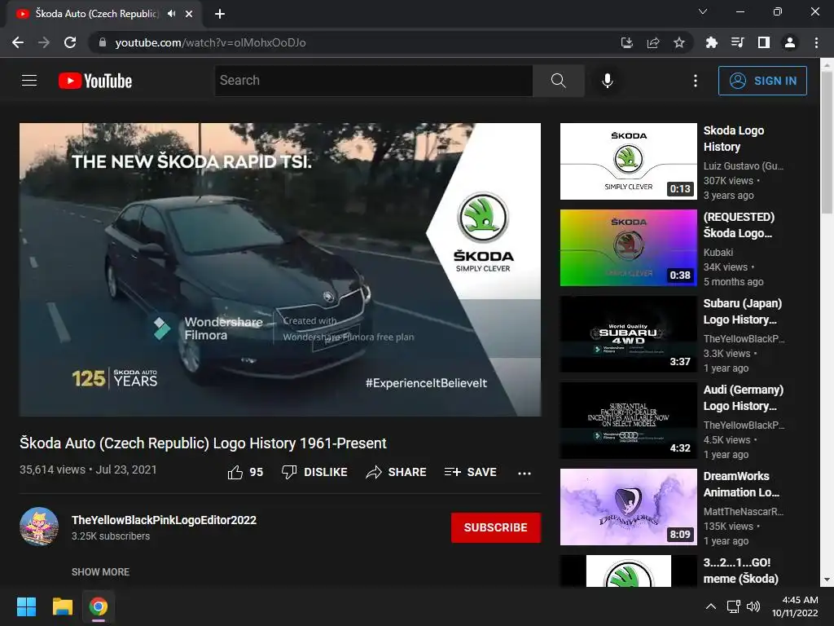Screen dimensions: 834x626
Task: Bookmark this tab with the star icon
Action: [679, 42]
